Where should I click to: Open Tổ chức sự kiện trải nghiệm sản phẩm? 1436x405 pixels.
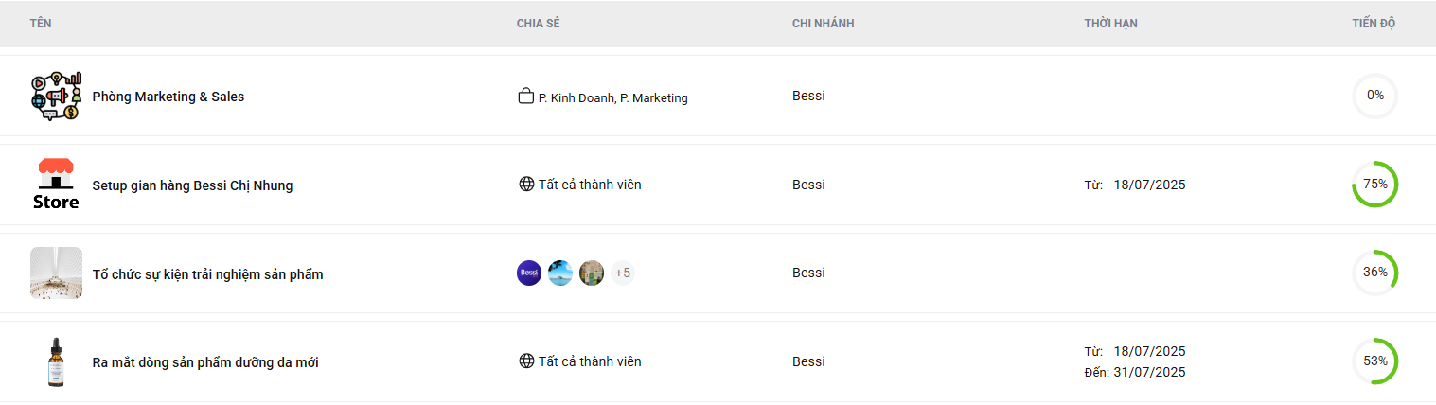tap(207, 274)
